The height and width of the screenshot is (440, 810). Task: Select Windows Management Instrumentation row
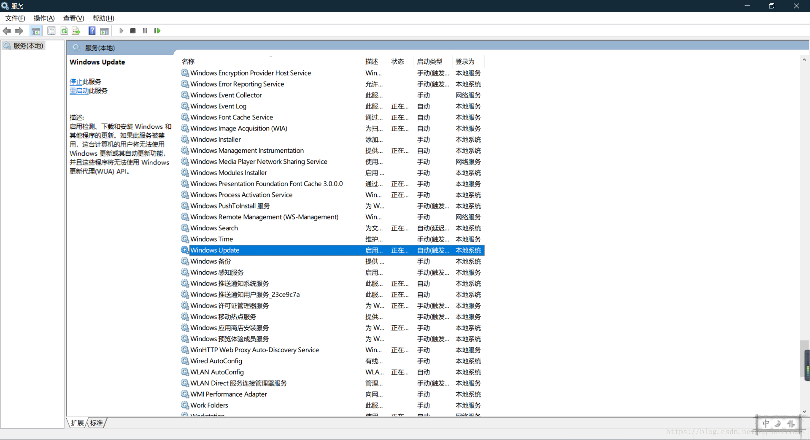pyautogui.click(x=332, y=151)
